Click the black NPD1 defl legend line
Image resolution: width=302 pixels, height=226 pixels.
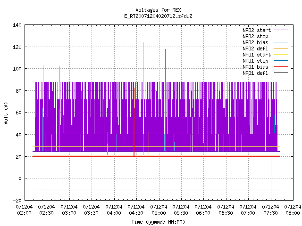click(281, 73)
